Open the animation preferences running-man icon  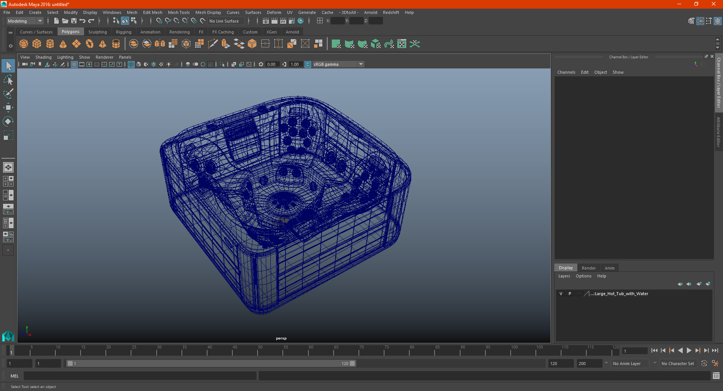(x=715, y=364)
